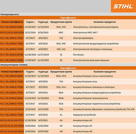
Task: Select certificate RU C-DE.АБ58.В.00768
Action: point(12,55)
